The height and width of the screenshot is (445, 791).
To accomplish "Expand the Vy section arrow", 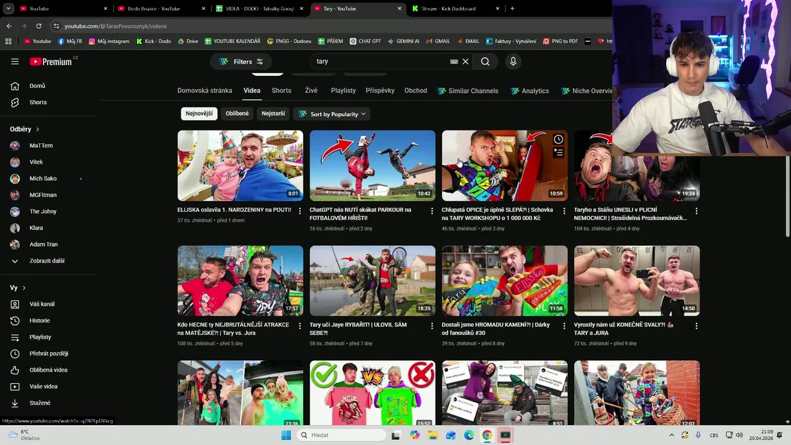I will click(x=24, y=288).
